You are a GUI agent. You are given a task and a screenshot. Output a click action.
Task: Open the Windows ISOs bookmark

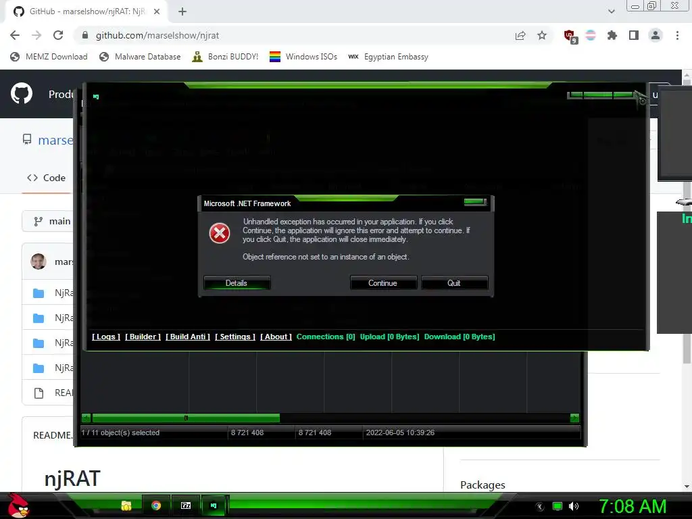[x=303, y=57]
